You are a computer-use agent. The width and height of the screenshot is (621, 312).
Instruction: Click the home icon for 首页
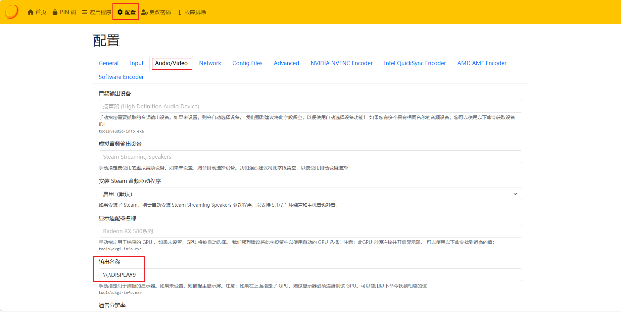click(x=31, y=12)
